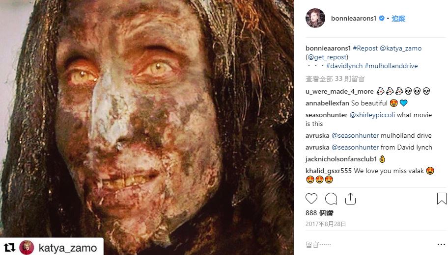Follow bonnieaarons1 with 追蹤 button
The image size is (448, 255).
[x=398, y=19]
